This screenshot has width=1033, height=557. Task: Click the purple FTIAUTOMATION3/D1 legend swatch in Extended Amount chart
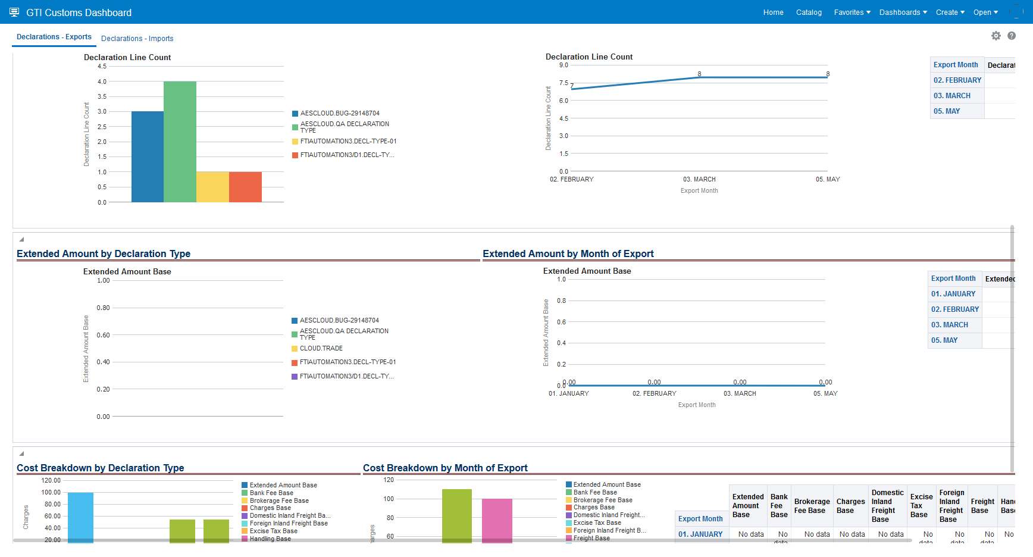coord(295,377)
